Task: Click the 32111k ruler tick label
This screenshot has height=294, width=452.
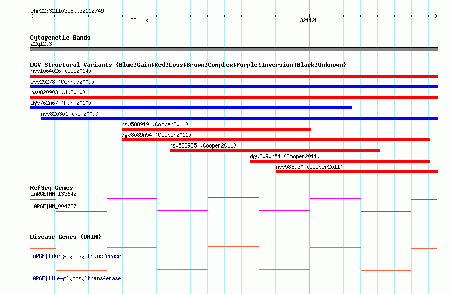Action: click(x=139, y=20)
